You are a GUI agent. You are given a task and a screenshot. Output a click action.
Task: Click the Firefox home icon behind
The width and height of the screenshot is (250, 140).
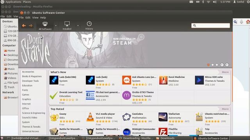248,22
